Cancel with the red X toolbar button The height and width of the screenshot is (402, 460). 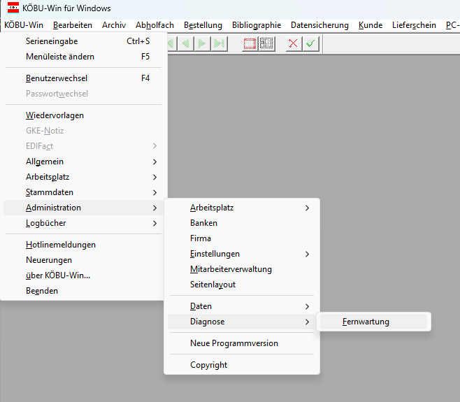click(x=294, y=44)
